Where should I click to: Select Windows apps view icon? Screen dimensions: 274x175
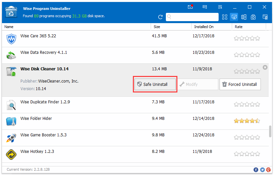click(244, 17)
